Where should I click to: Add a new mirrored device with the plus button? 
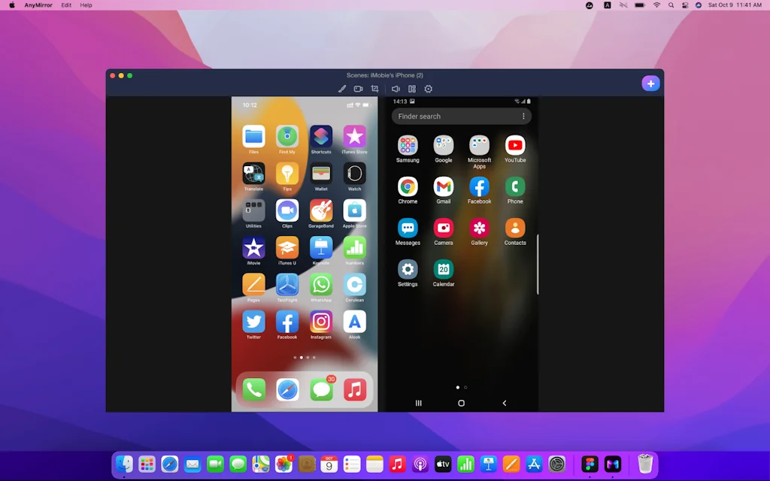[x=650, y=83]
